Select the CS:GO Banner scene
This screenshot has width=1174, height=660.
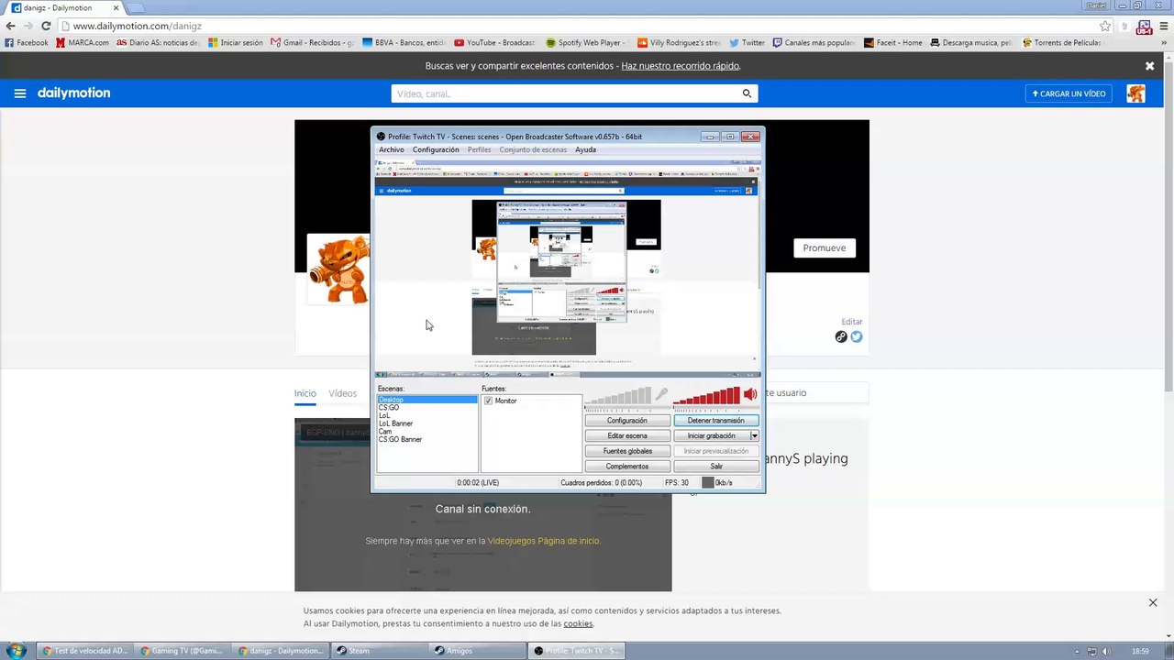click(401, 440)
